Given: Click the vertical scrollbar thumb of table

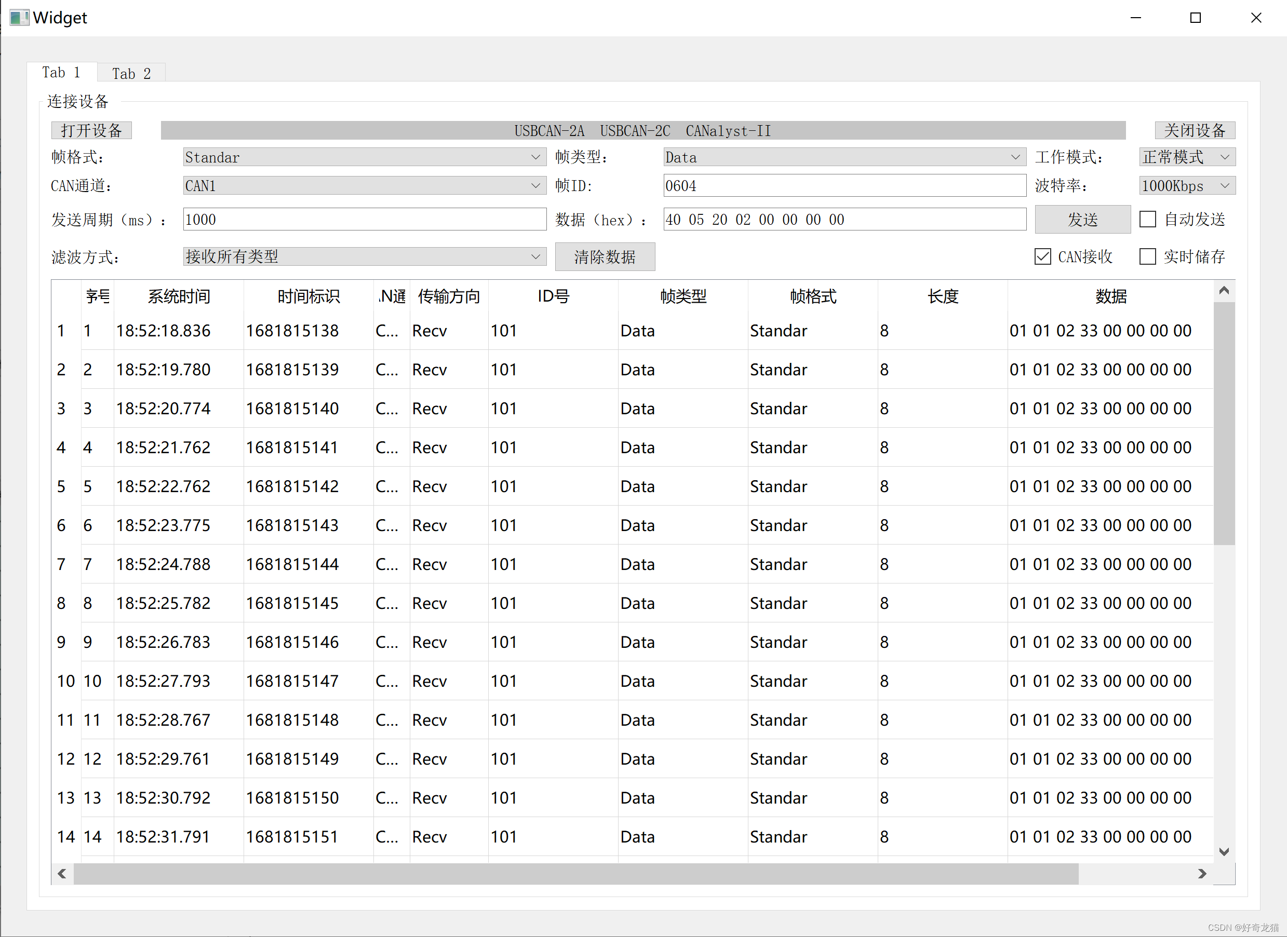Looking at the screenshot, I should 1224,423.
